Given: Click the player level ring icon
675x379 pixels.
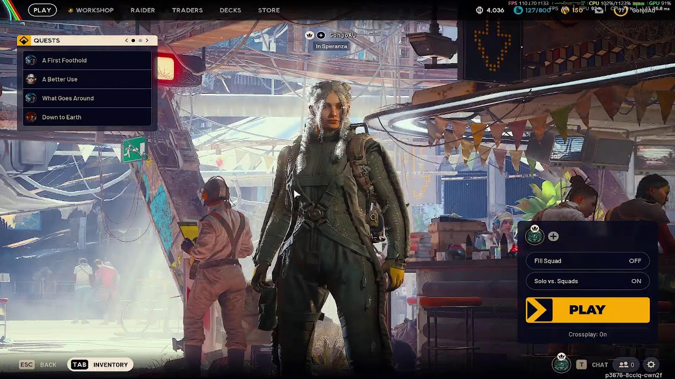Looking at the screenshot, I should (x=621, y=10).
